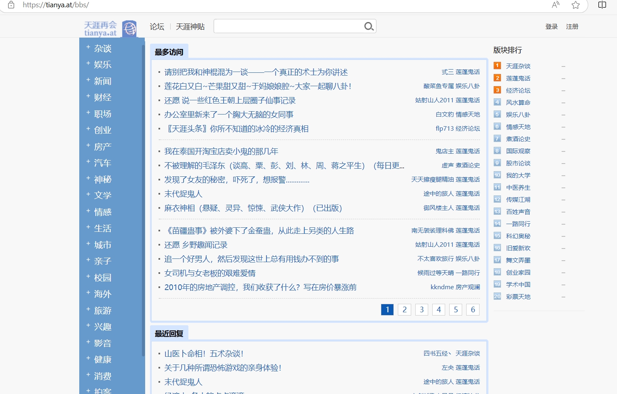Click 注册 to register

click(x=572, y=27)
